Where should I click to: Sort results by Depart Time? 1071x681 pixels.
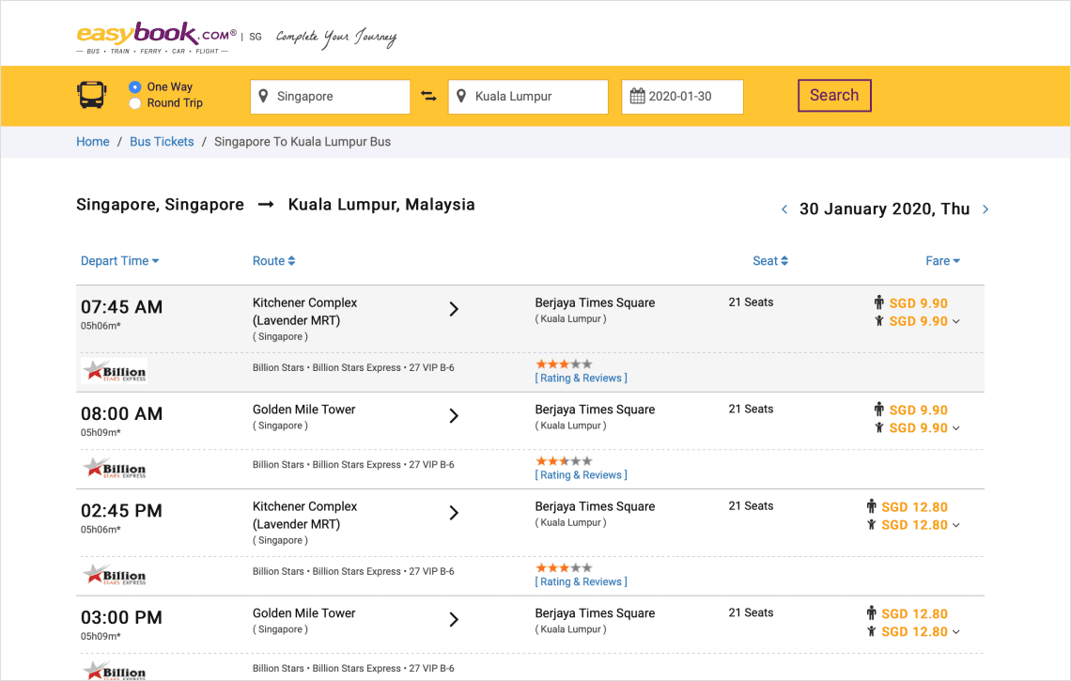pyautogui.click(x=119, y=261)
